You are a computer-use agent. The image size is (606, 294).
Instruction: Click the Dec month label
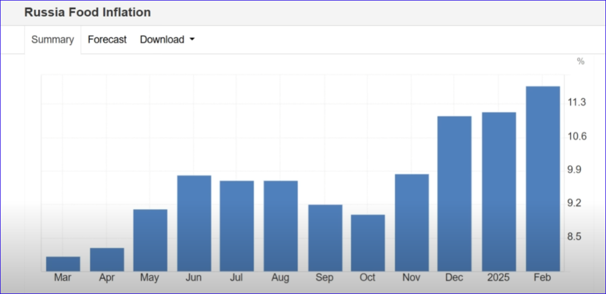click(x=454, y=278)
